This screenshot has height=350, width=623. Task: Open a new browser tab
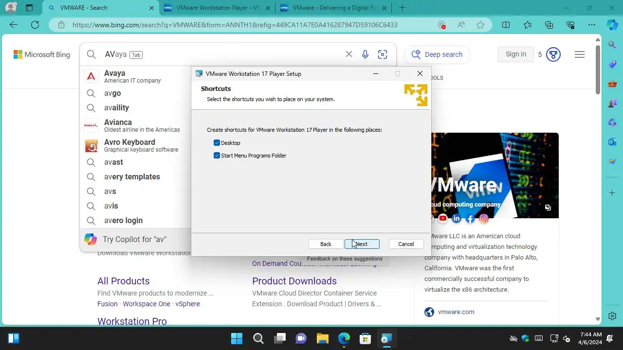tap(402, 8)
